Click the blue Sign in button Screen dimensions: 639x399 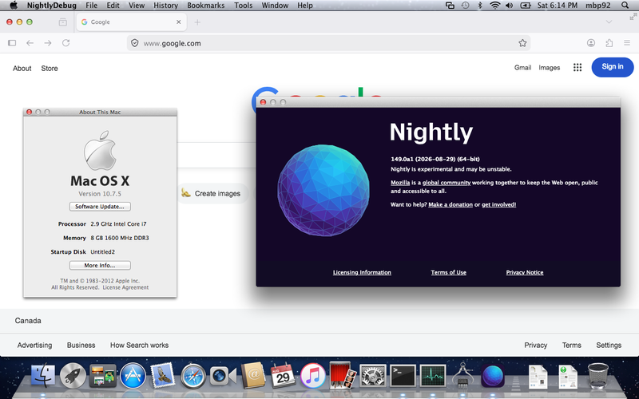point(613,67)
